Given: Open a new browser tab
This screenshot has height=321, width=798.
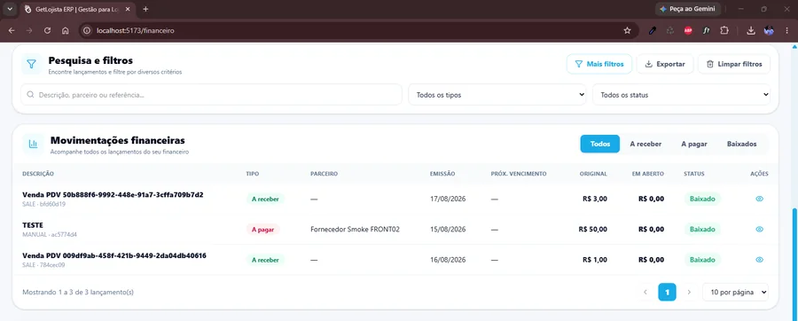Looking at the screenshot, I should pos(145,9).
